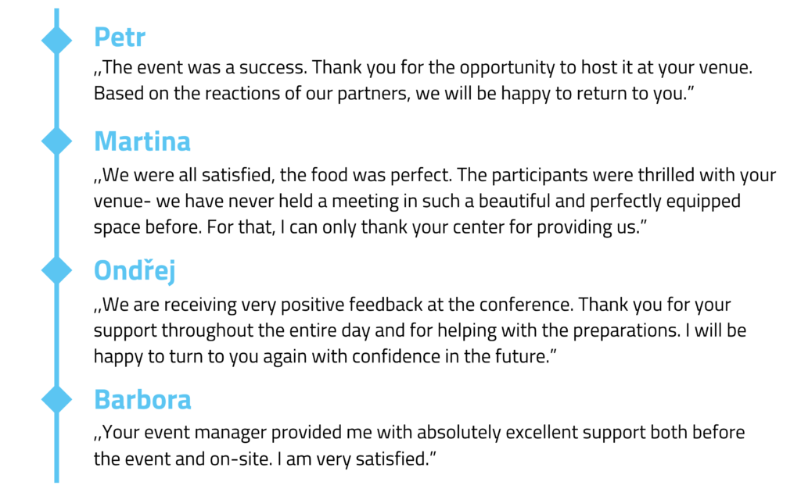This screenshot has height=489, width=801.
Task: Click the timeline line above Petr's marker
Action: (56, 16)
